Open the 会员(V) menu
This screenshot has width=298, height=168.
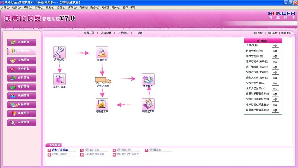[x=61, y=7]
